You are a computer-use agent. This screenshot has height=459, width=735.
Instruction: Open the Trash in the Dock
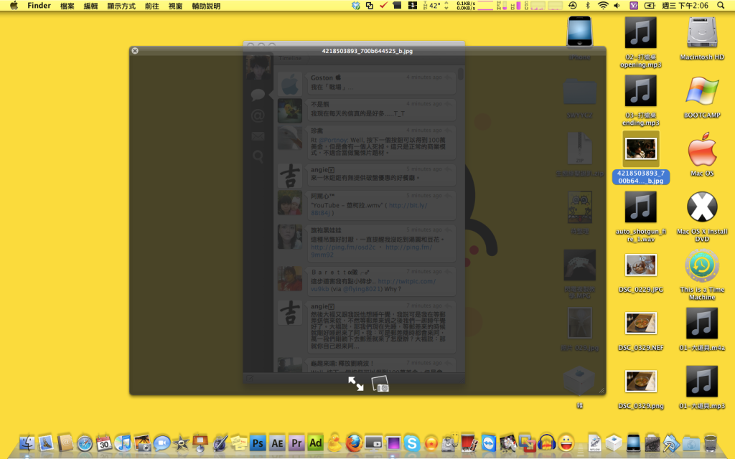point(711,443)
